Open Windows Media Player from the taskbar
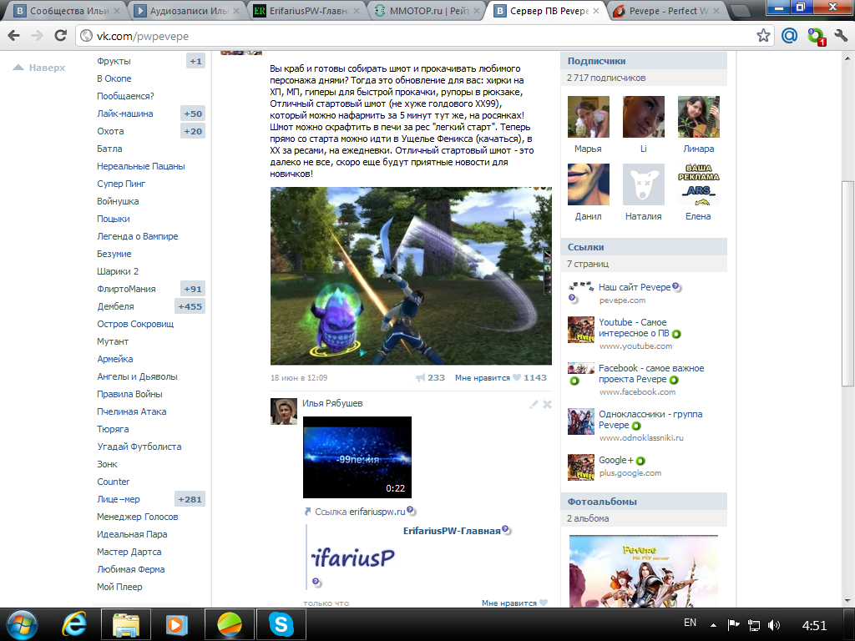The height and width of the screenshot is (641, 855). pos(177,624)
